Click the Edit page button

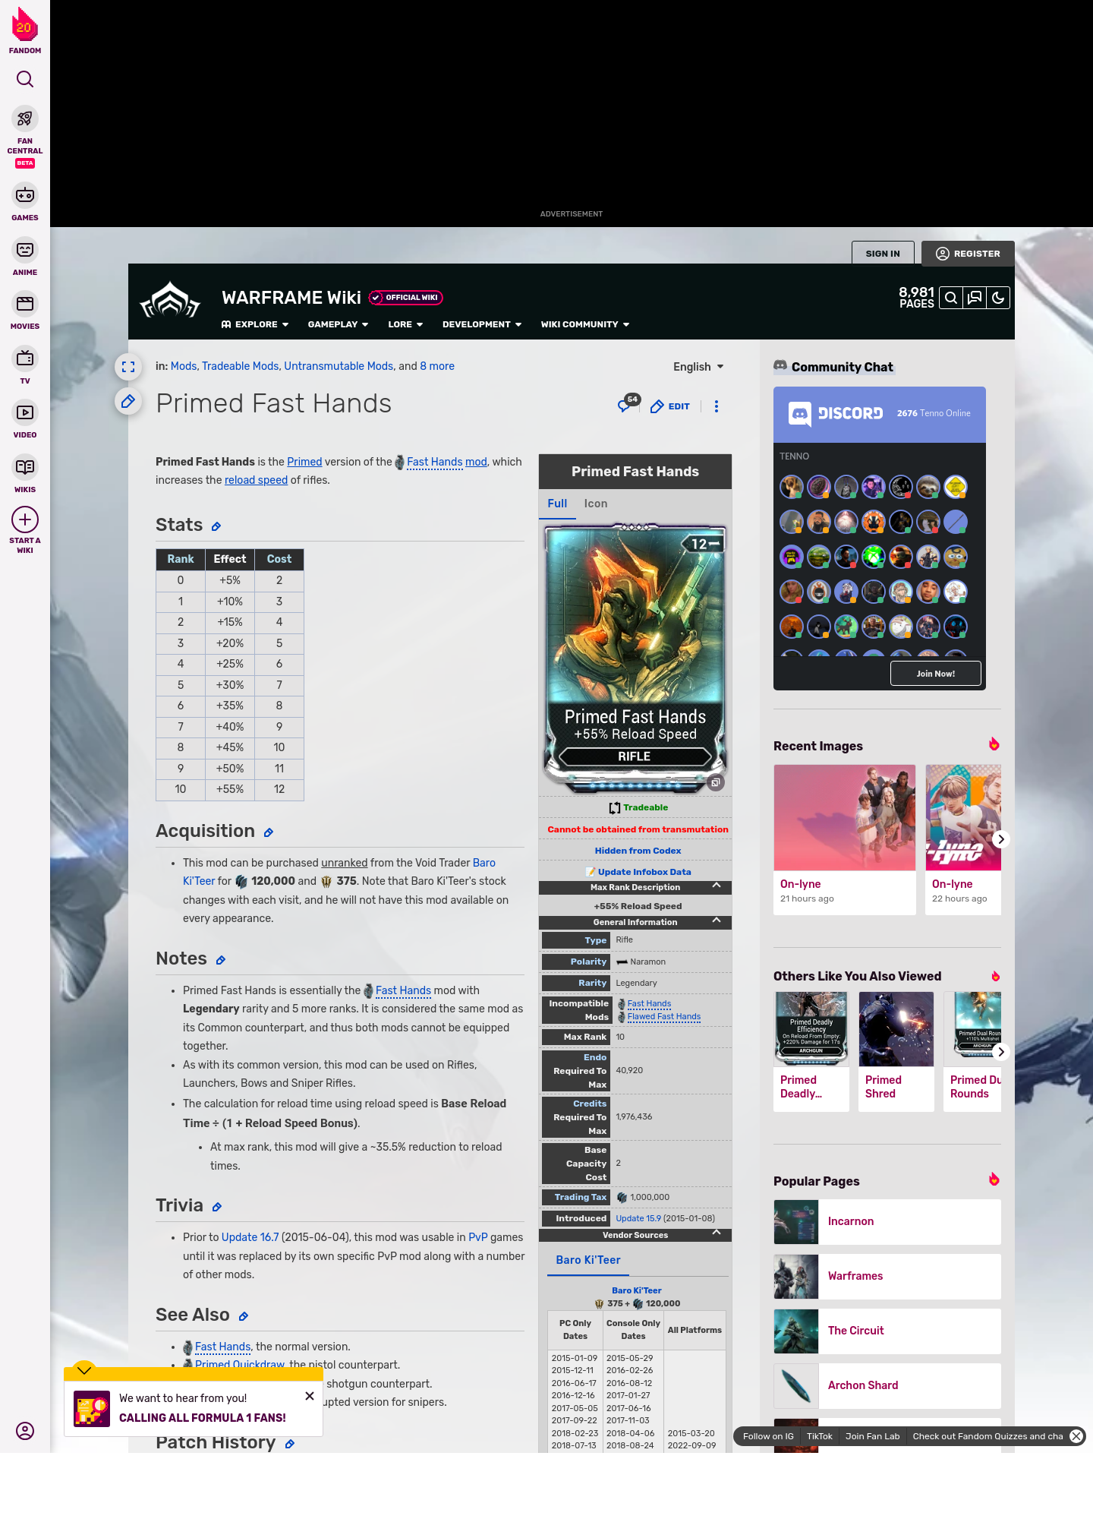[x=670, y=406]
